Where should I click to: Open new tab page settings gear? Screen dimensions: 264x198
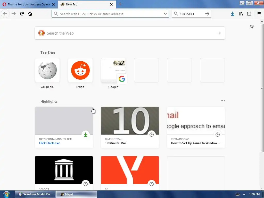pos(252,27)
